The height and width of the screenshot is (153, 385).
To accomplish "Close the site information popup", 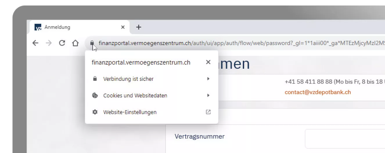I will pyautogui.click(x=208, y=62).
